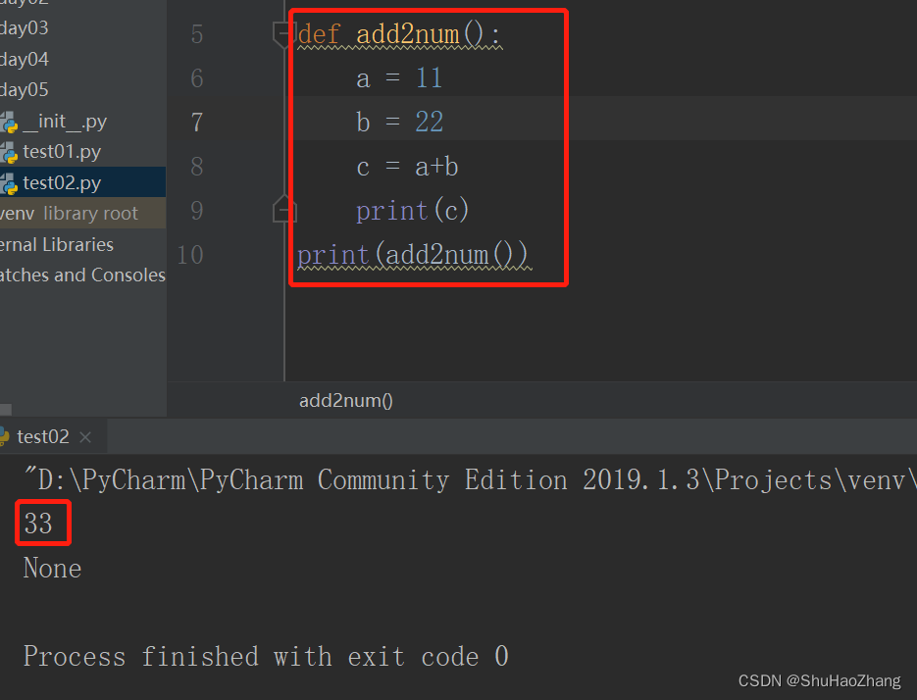Click the fold end marker at line 9
This screenshot has width=917, height=700.
point(284,210)
